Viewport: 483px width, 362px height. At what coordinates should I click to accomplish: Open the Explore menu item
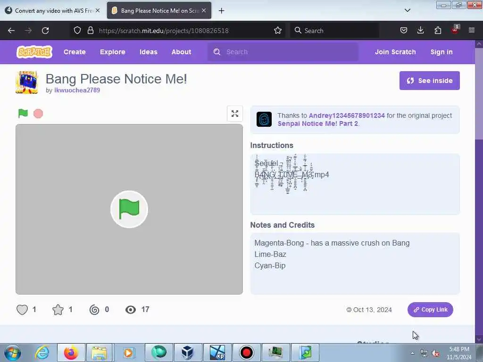tap(112, 52)
